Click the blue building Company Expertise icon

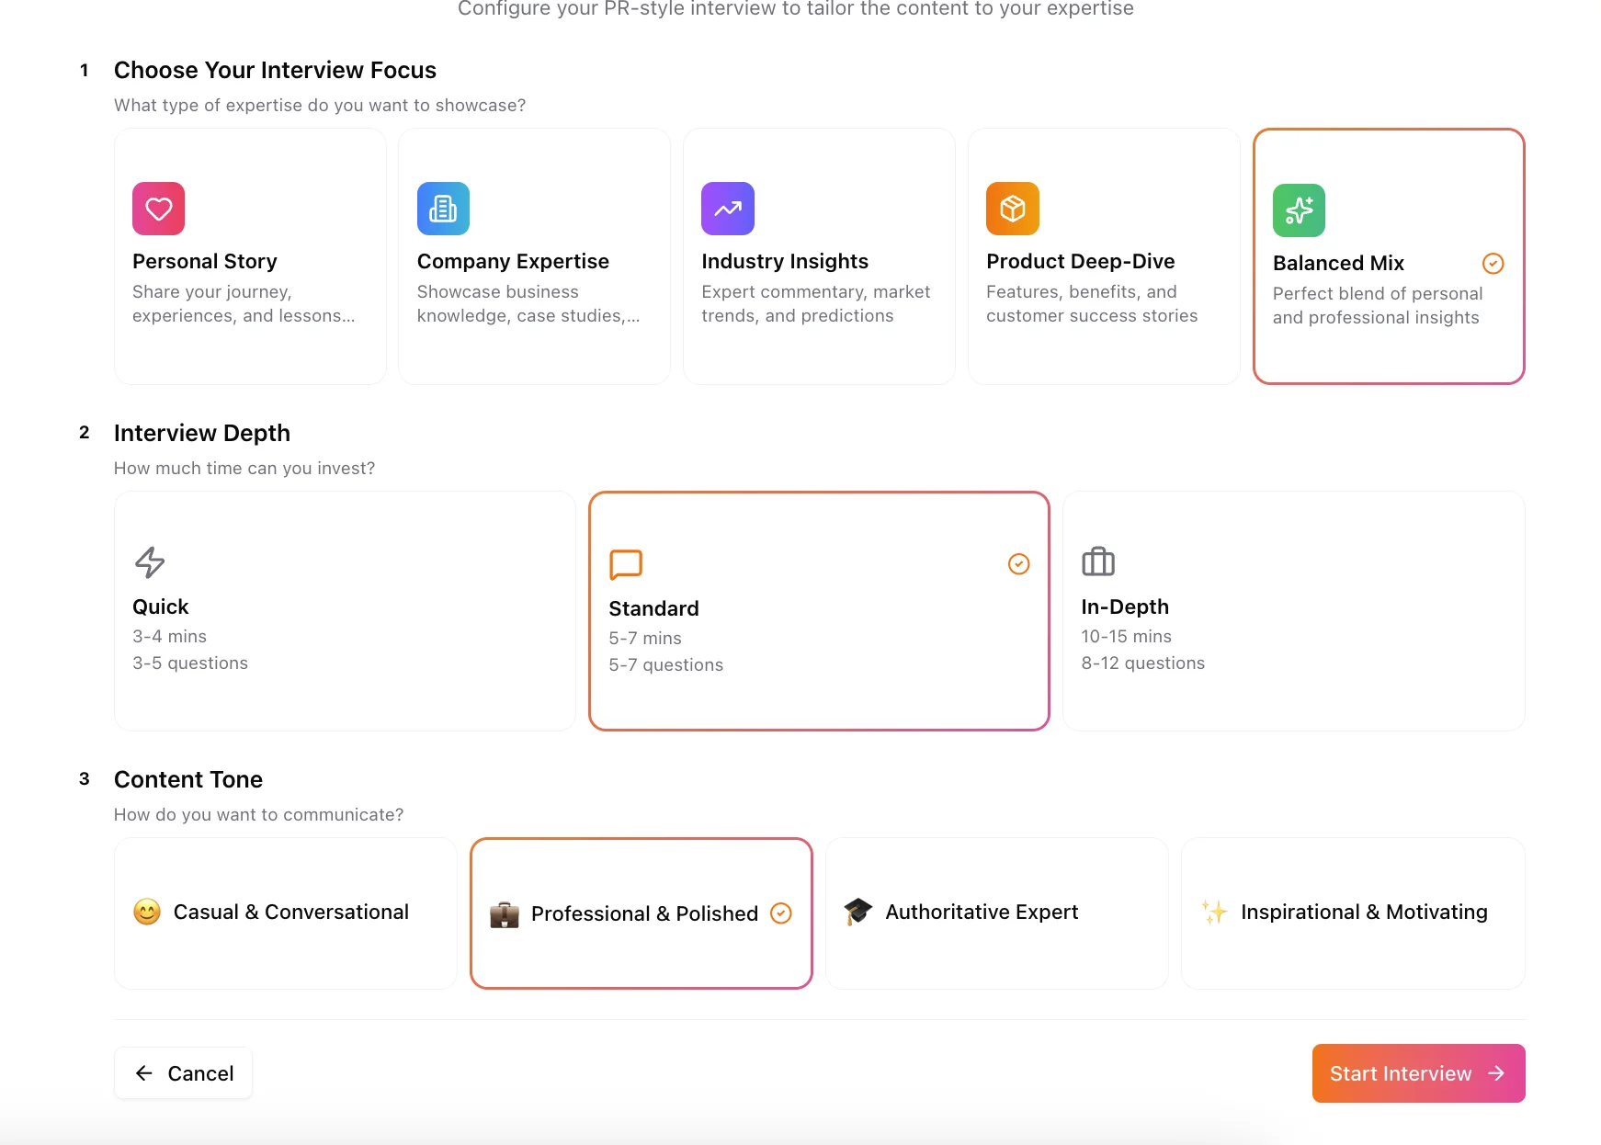tap(443, 209)
